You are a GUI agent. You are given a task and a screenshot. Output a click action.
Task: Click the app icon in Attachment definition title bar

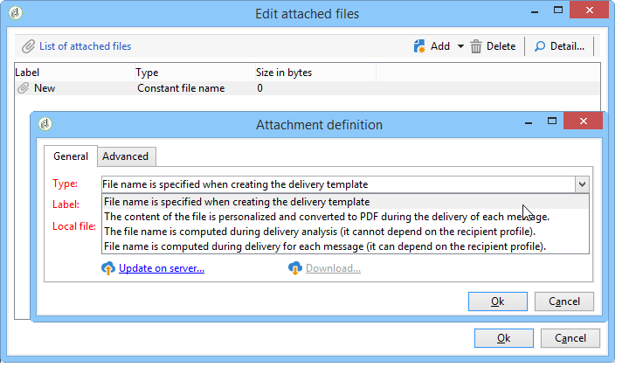tap(45, 124)
